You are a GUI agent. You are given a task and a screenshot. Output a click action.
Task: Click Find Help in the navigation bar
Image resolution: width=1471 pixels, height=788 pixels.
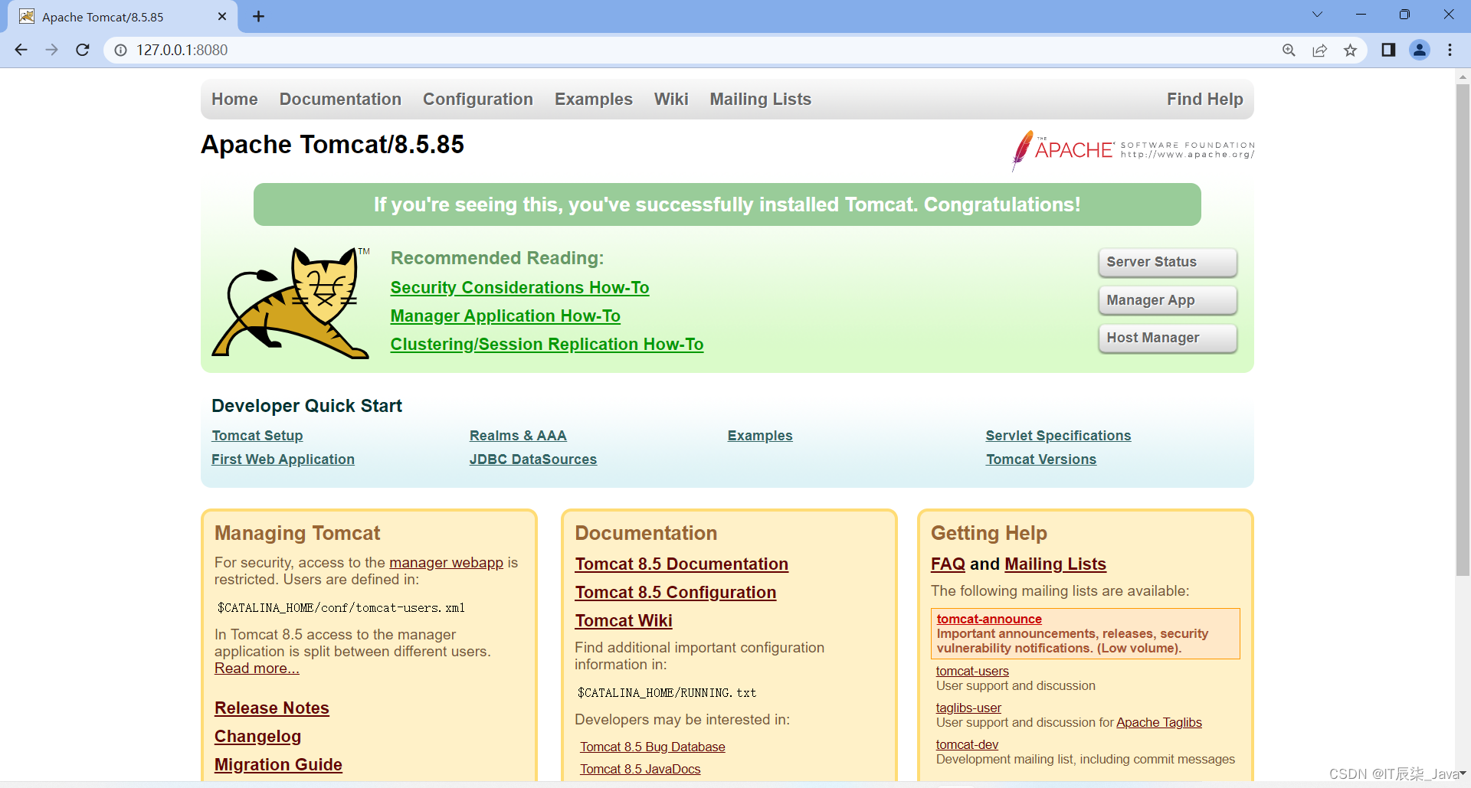tap(1205, 100)
